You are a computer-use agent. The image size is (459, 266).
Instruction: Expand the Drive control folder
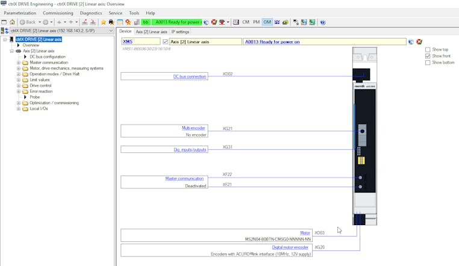coord(19,85)
